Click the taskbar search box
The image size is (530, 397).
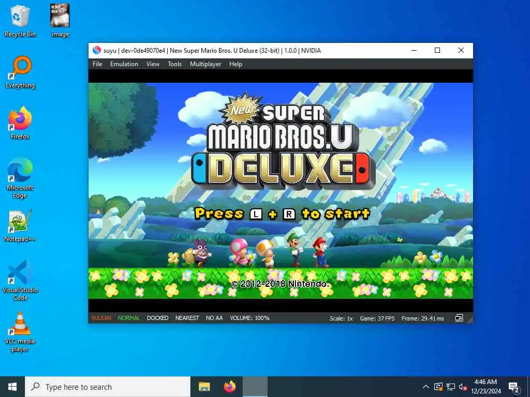pos(108,387)
